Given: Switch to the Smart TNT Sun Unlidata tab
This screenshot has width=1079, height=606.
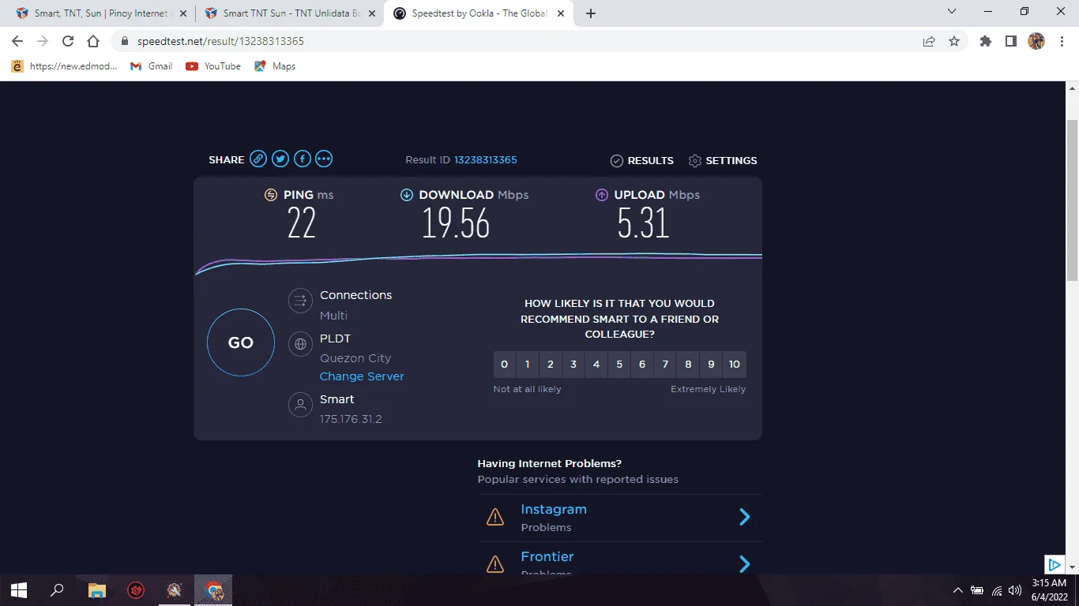Looking at the screenshot, I should [x=289, y=13].
